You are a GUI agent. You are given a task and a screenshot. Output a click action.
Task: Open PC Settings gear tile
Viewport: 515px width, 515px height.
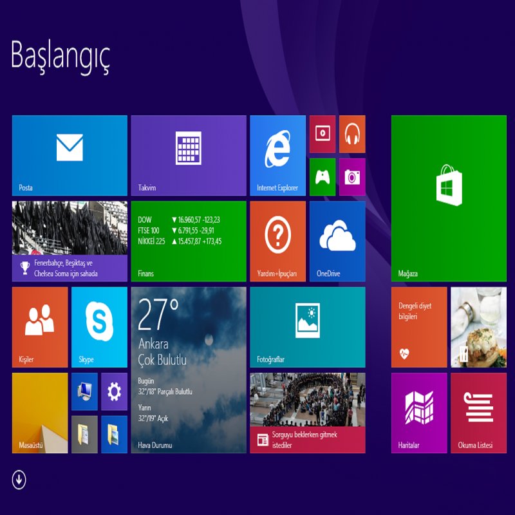click(x=115, y=391)
